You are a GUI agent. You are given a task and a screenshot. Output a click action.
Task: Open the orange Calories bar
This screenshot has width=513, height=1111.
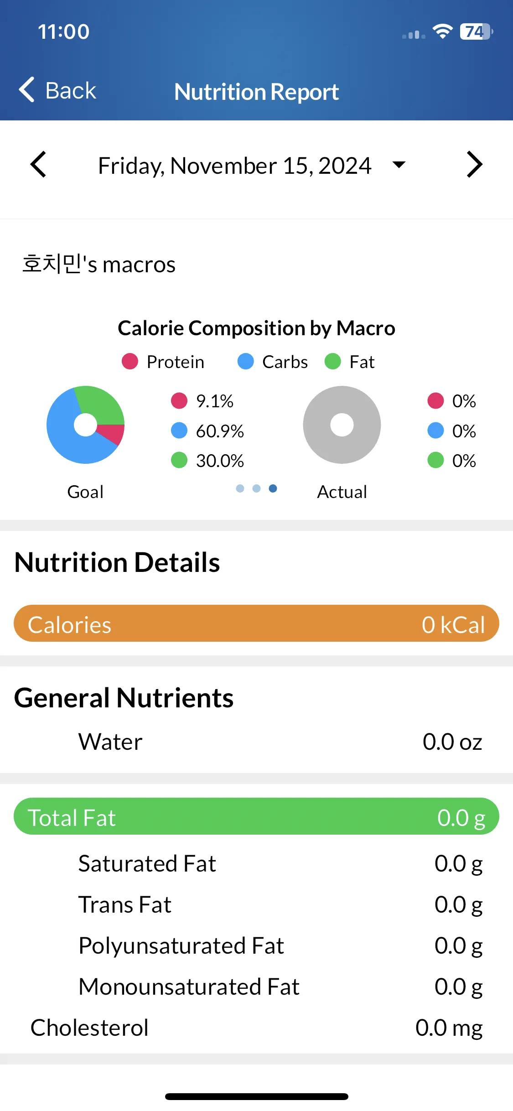pyautogui.click(x=256, y=623)
